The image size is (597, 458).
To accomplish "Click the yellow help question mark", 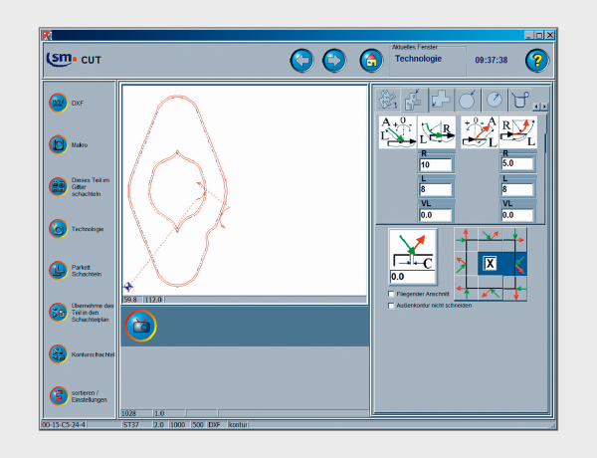I will tap(537, 60).
